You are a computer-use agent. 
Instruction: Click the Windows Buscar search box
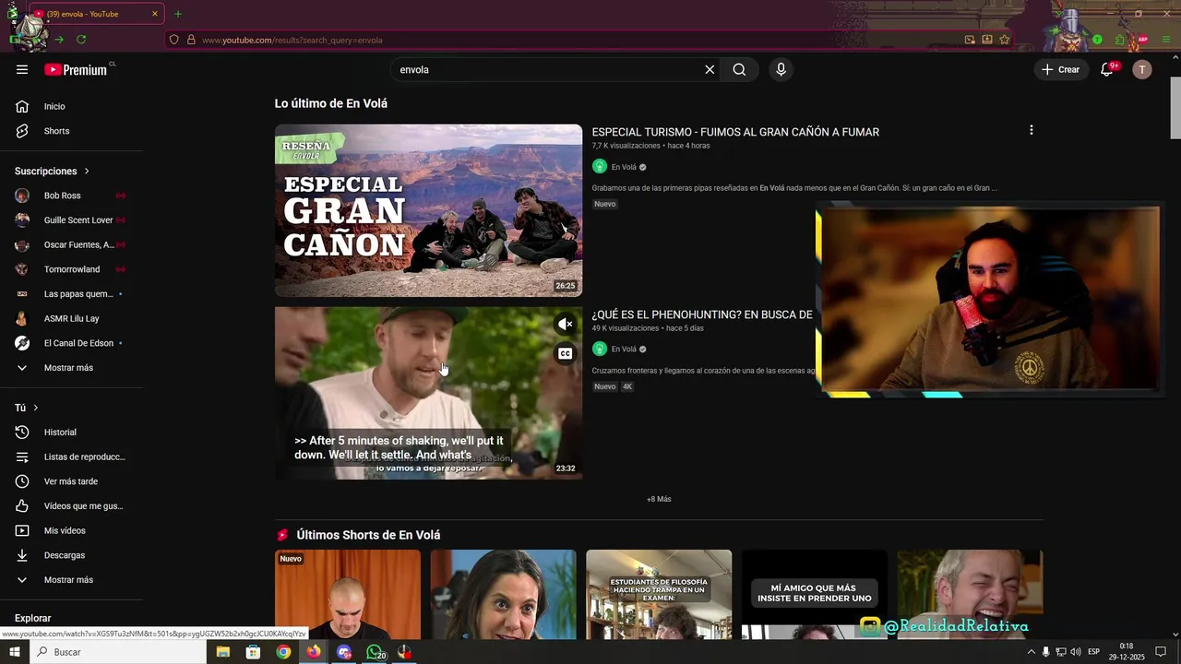pos(118,652)
